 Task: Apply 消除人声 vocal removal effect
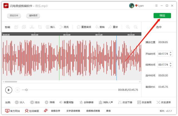(106, 102)
